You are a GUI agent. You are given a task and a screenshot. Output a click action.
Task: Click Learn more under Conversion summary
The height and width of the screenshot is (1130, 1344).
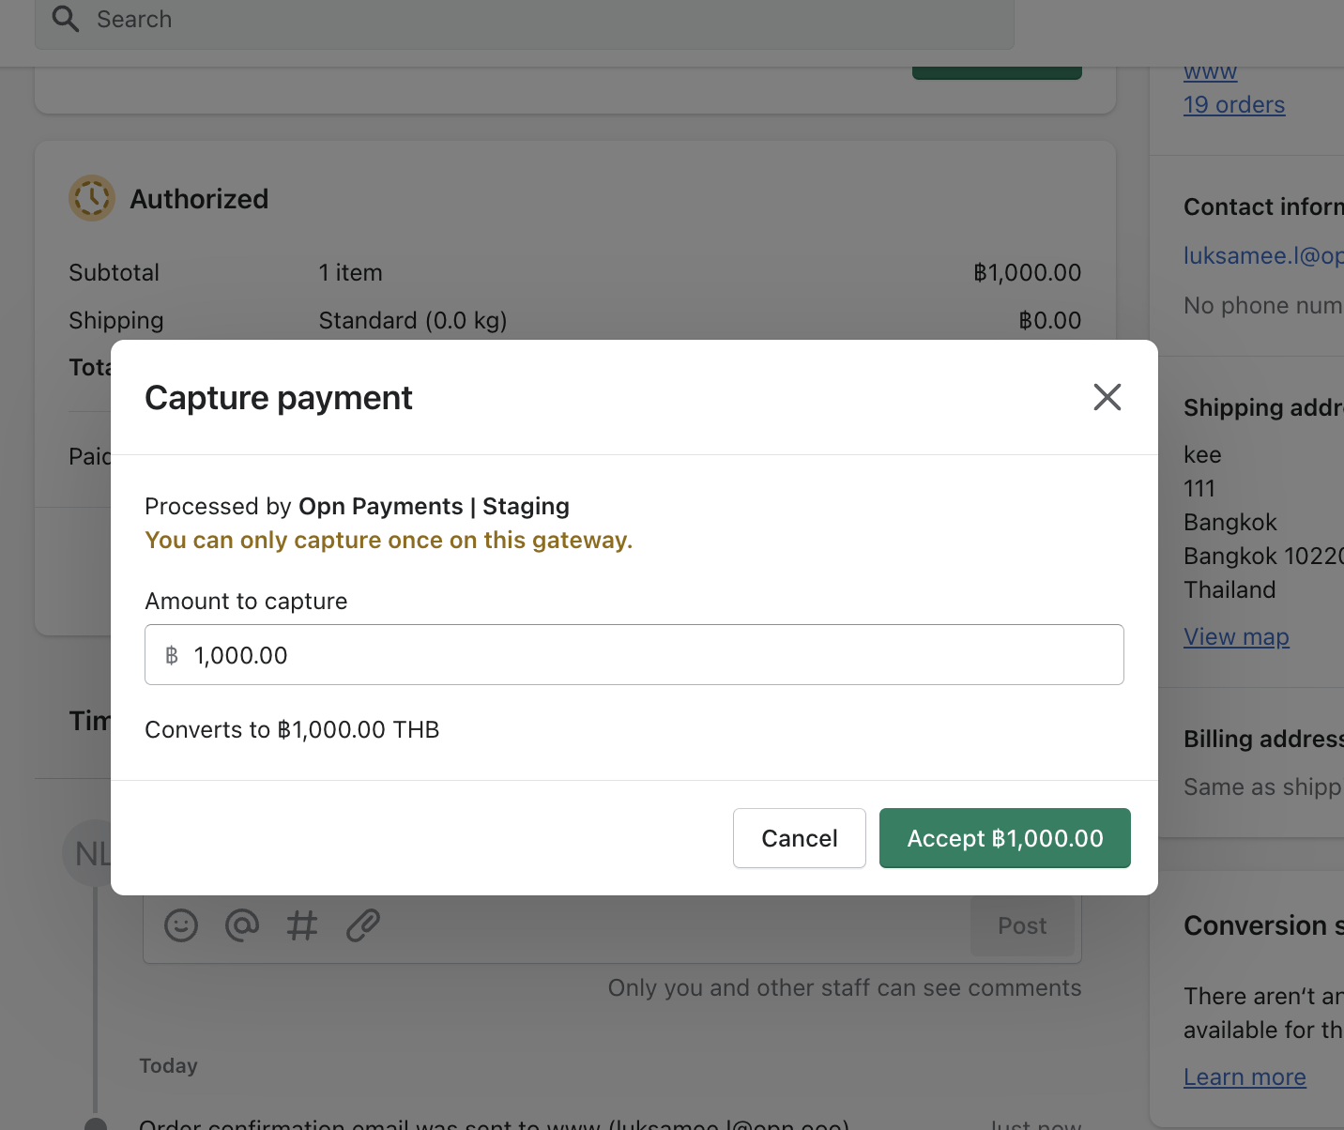coord(1245,1077)
